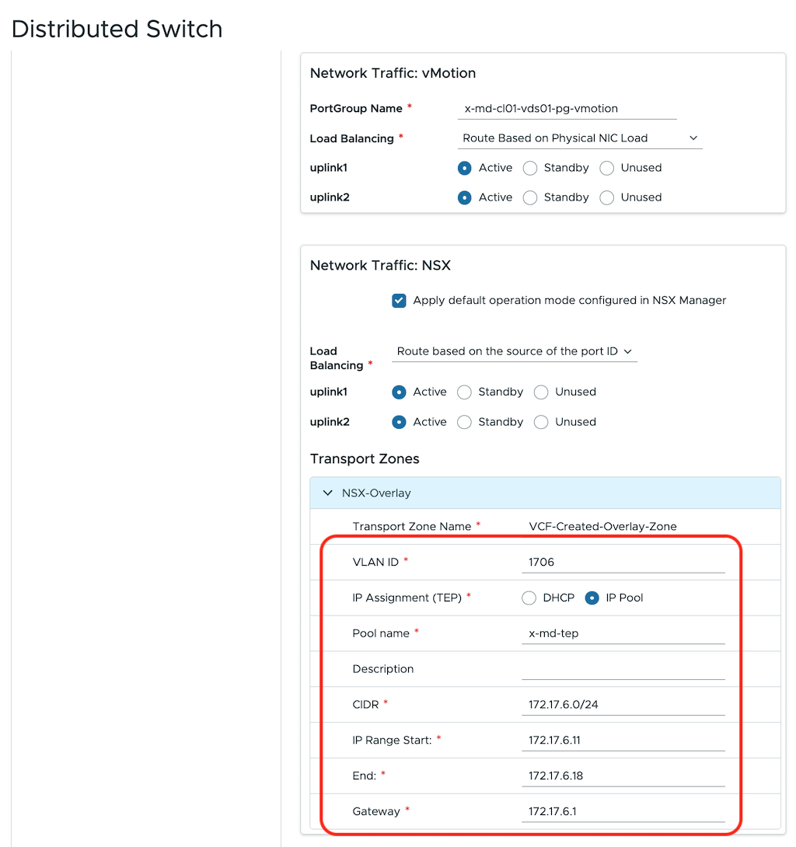Select DHCP for TEP IP assignment

click(529, 598)
